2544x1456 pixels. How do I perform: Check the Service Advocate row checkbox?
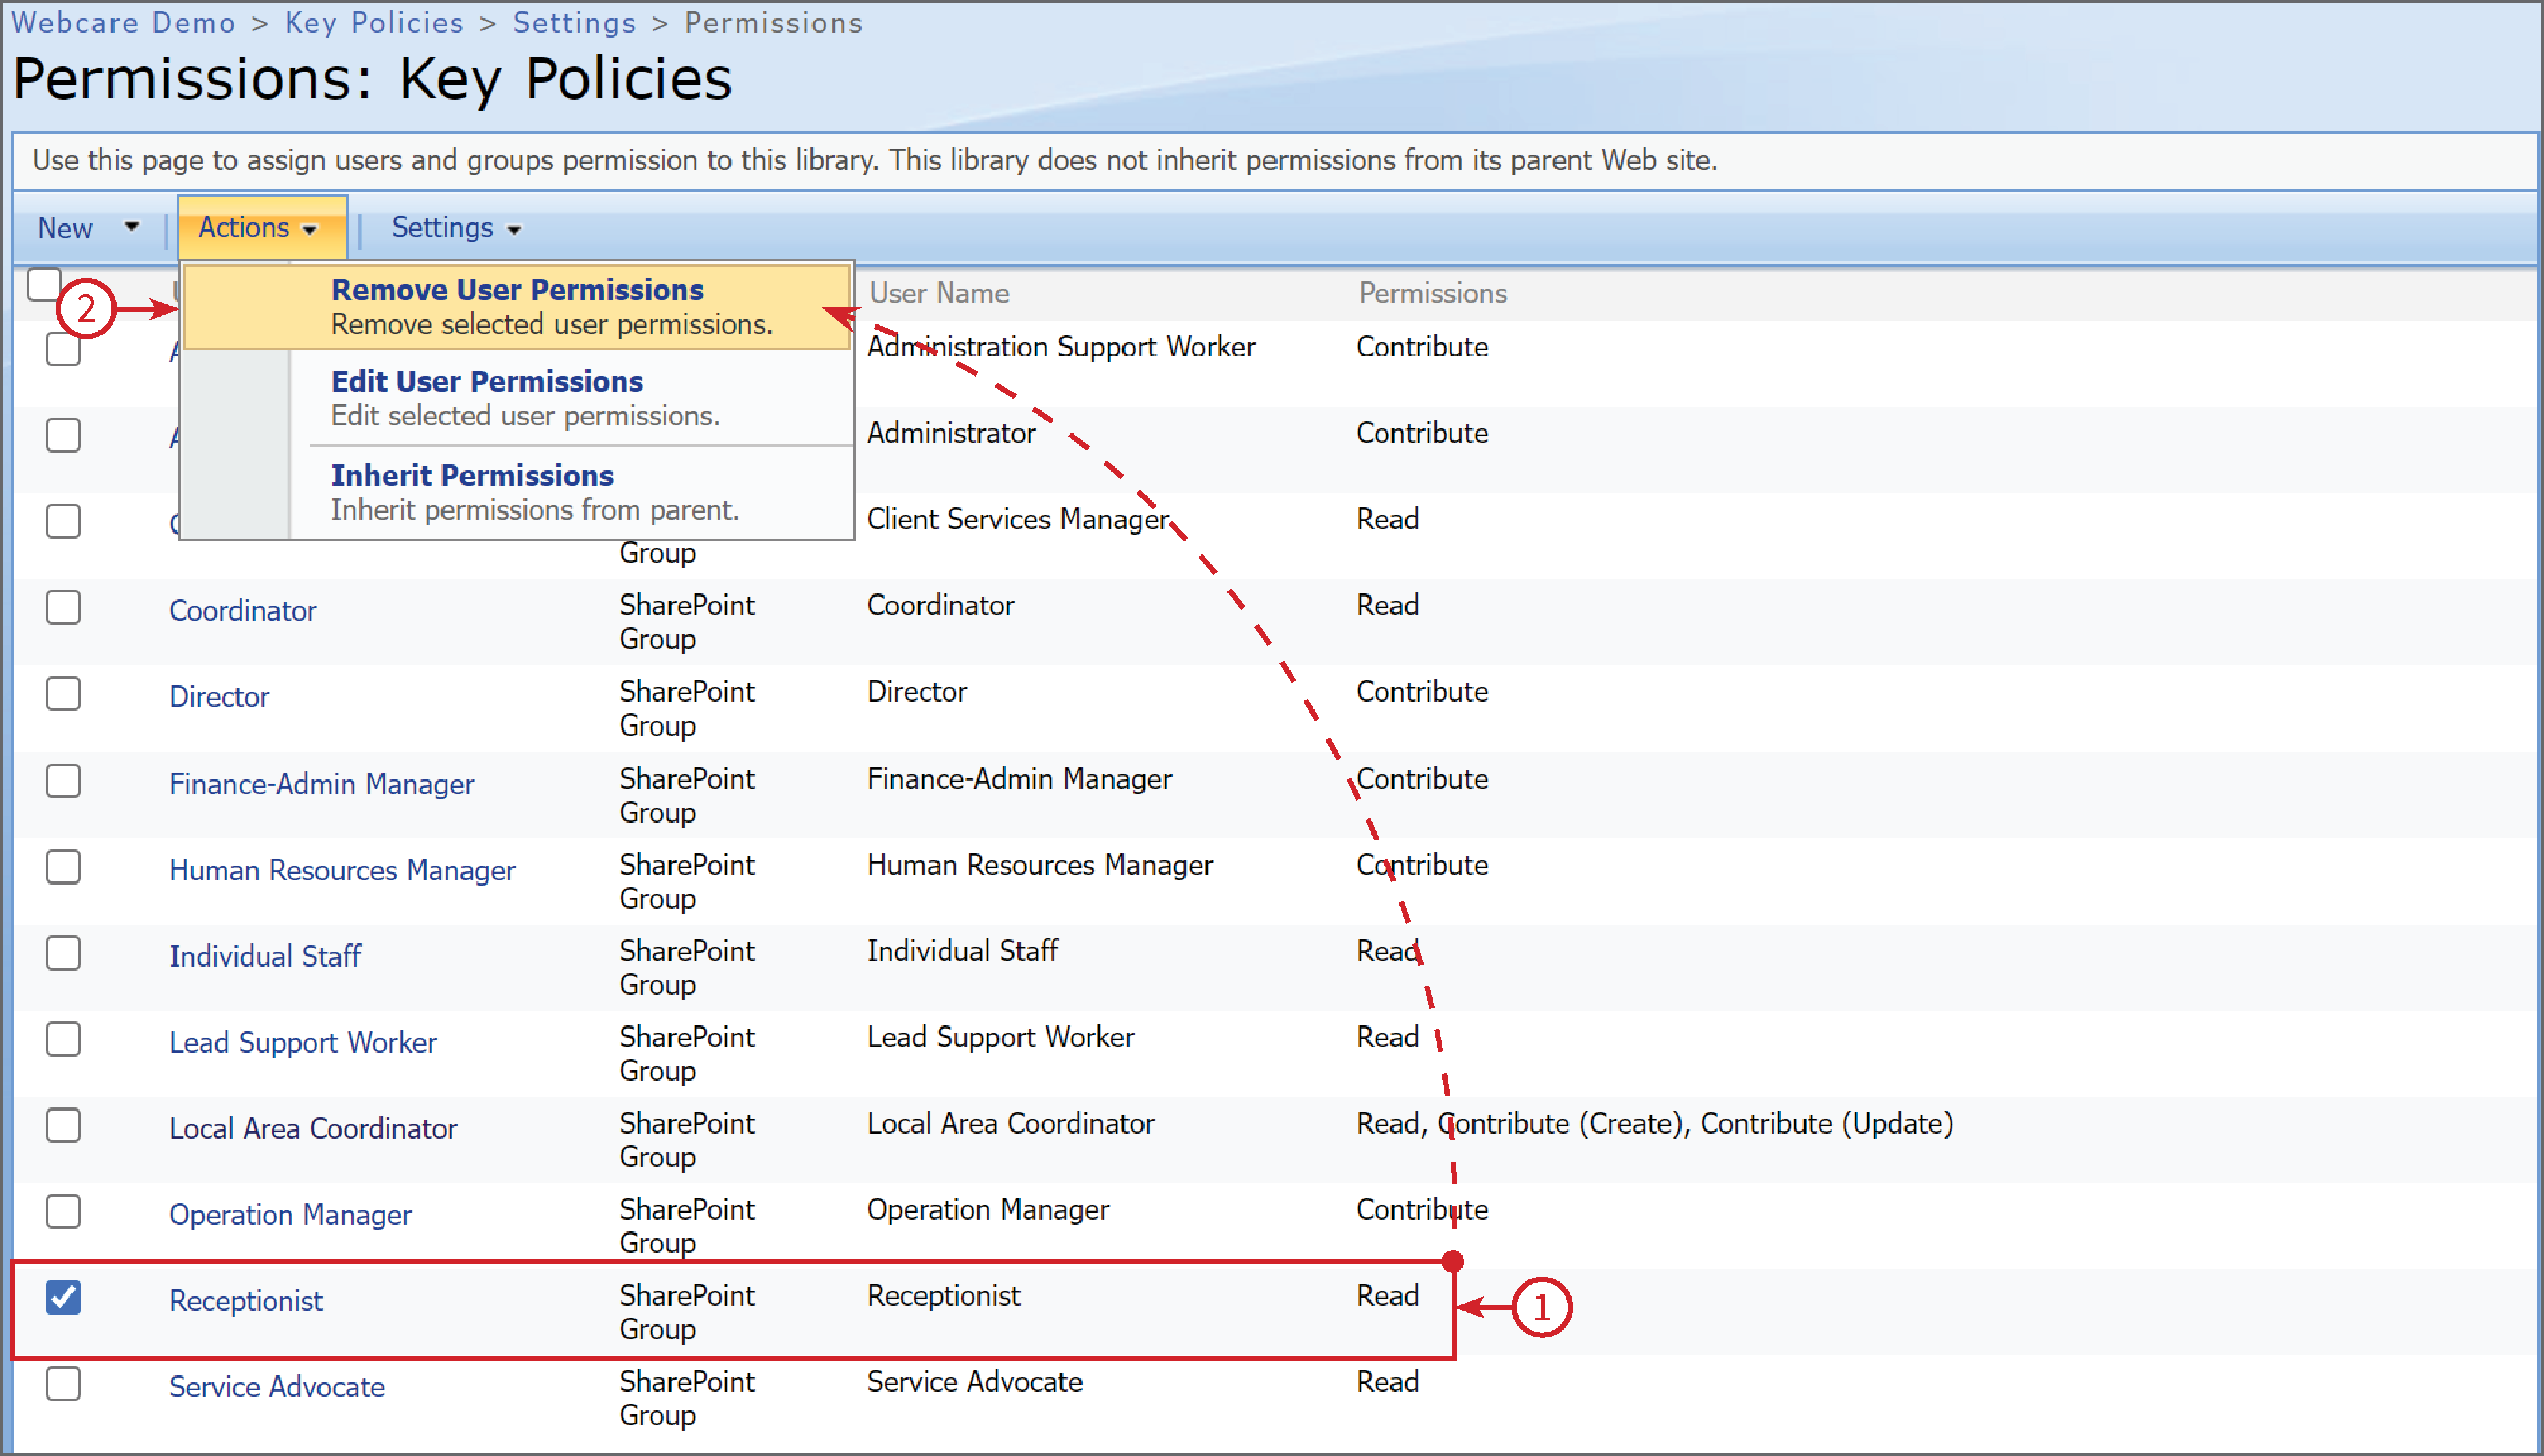pos(63,1383)
